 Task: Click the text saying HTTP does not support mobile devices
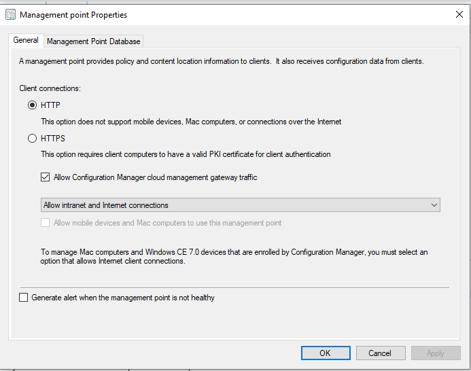click(191, 122)
